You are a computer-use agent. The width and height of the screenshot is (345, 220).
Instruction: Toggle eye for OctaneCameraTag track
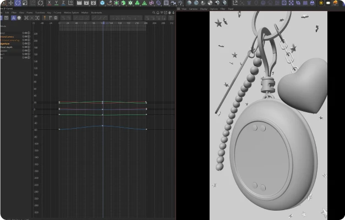[26, 40]
